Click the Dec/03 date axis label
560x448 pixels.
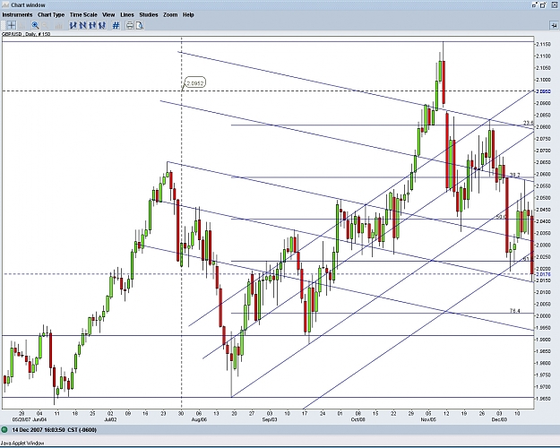[499, 419]
